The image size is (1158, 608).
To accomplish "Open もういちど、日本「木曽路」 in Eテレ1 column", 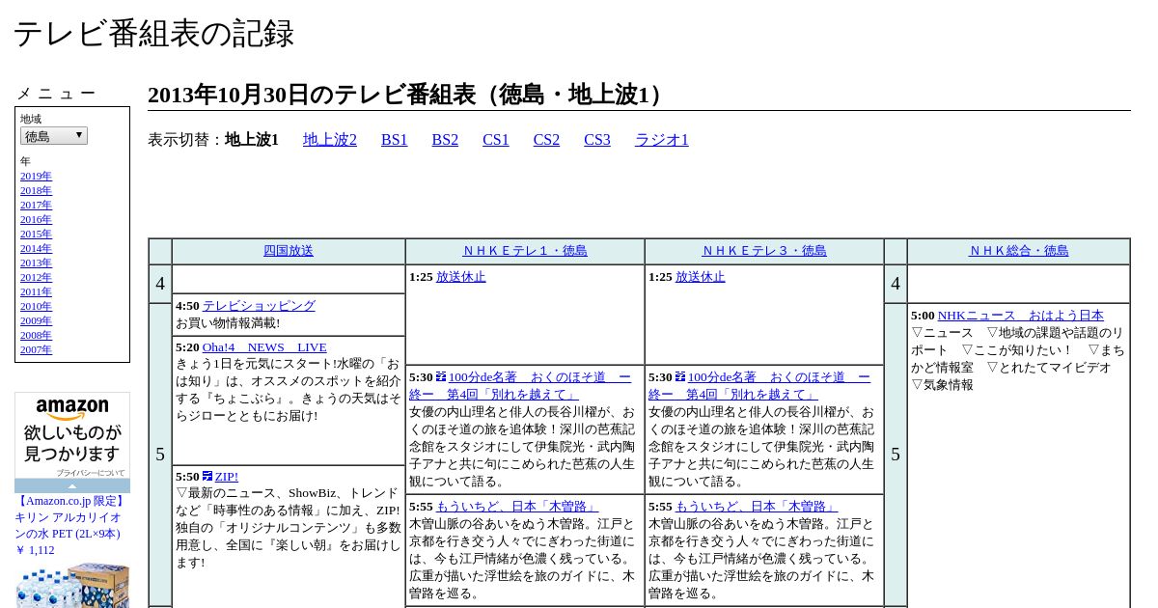I will click(x=517, y=506).
